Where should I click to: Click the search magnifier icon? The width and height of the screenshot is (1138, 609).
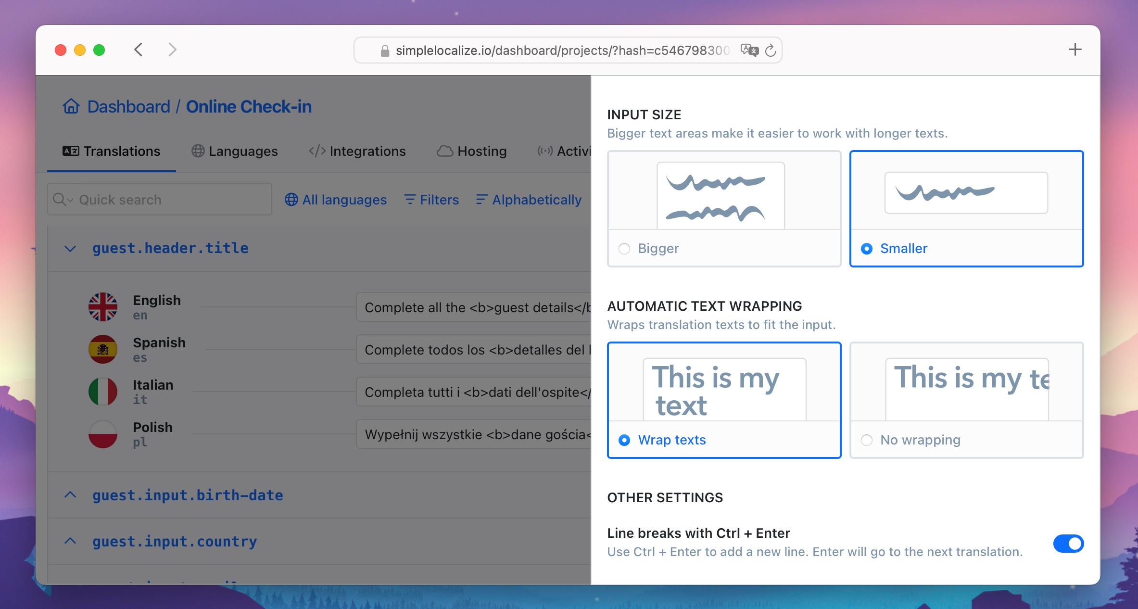pyautogui.click(x=59, y=199)
